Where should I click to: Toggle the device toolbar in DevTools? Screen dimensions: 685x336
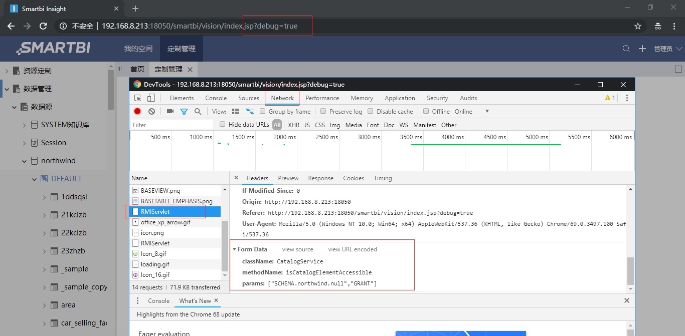[151, 98]
